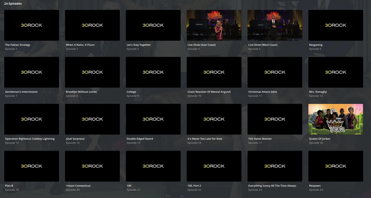The image size is (371, 198).
Task: Play the Queen Of Jordan thumbnail
Action: point(335,119)
